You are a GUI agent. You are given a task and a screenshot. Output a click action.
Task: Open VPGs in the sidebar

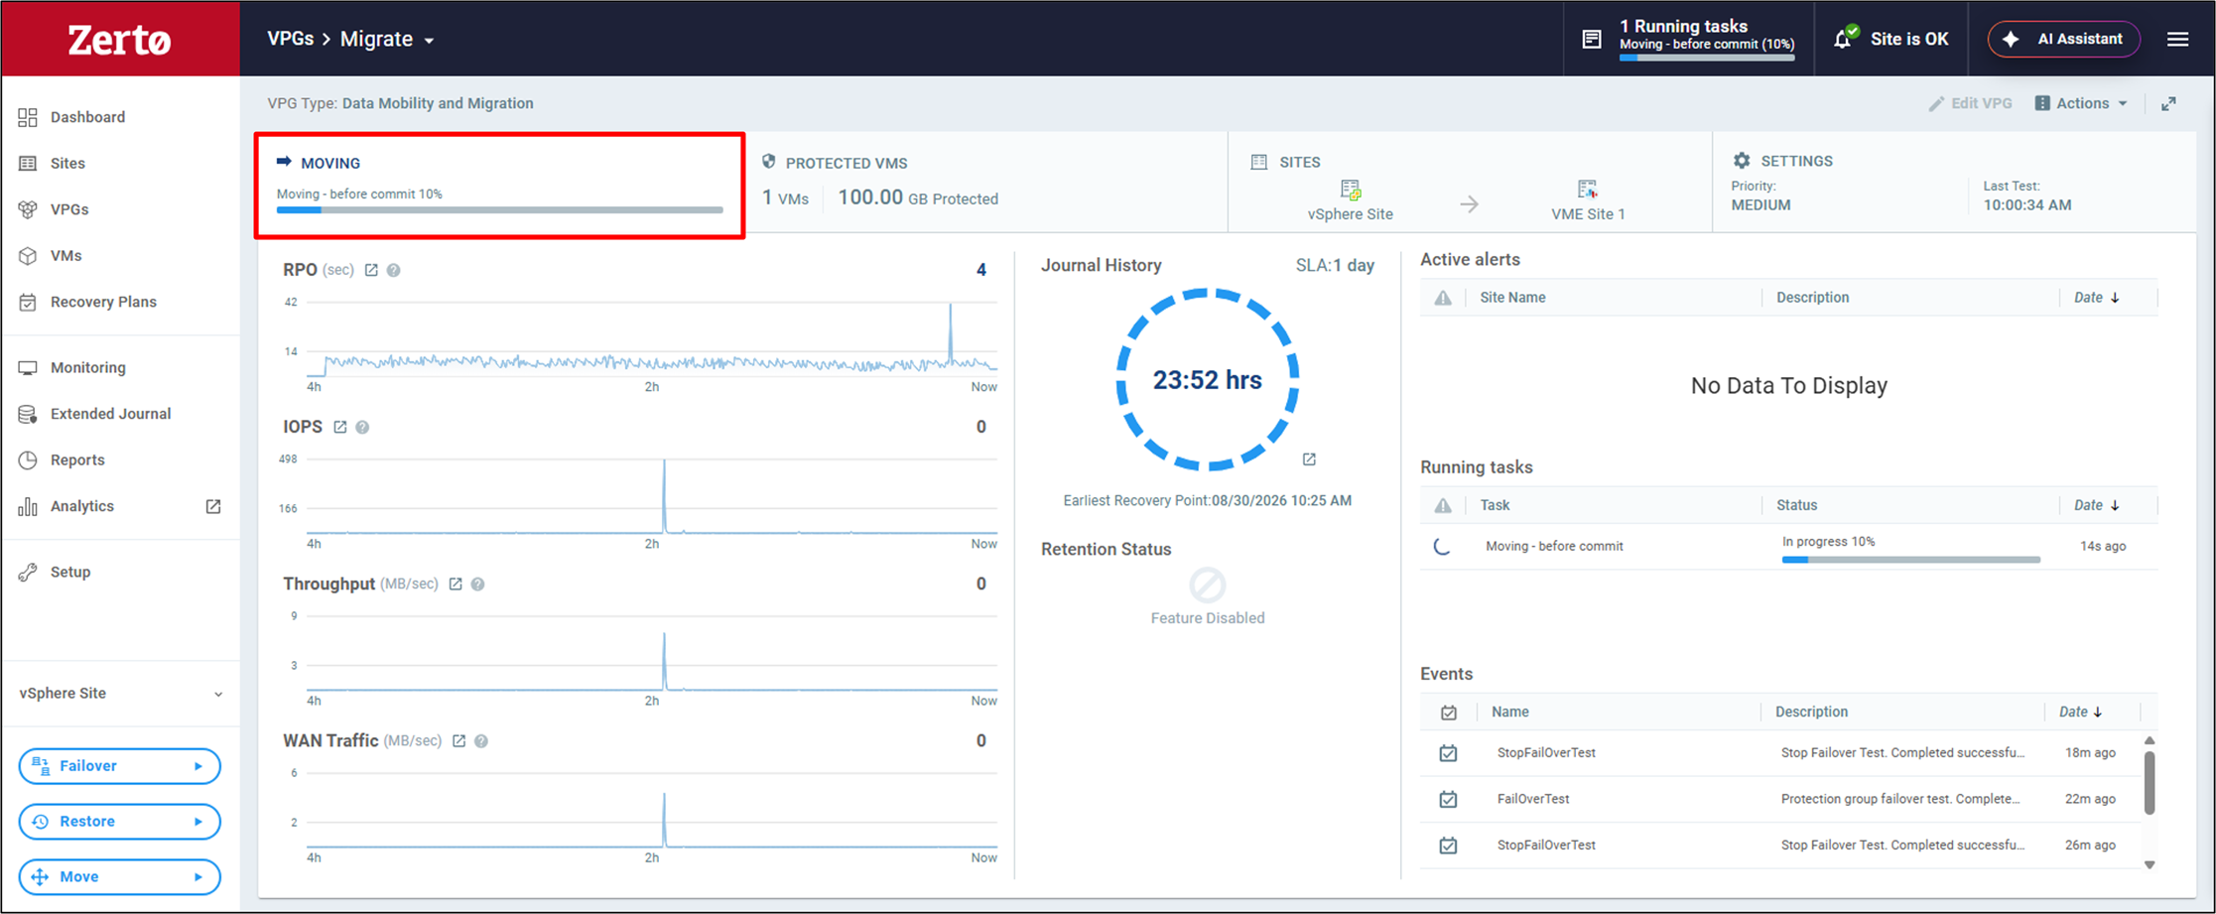coord(69,209)
